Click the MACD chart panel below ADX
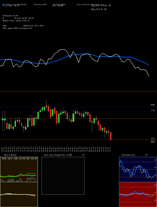The height and width of the screenshot is (207, 157). point(19,194)
